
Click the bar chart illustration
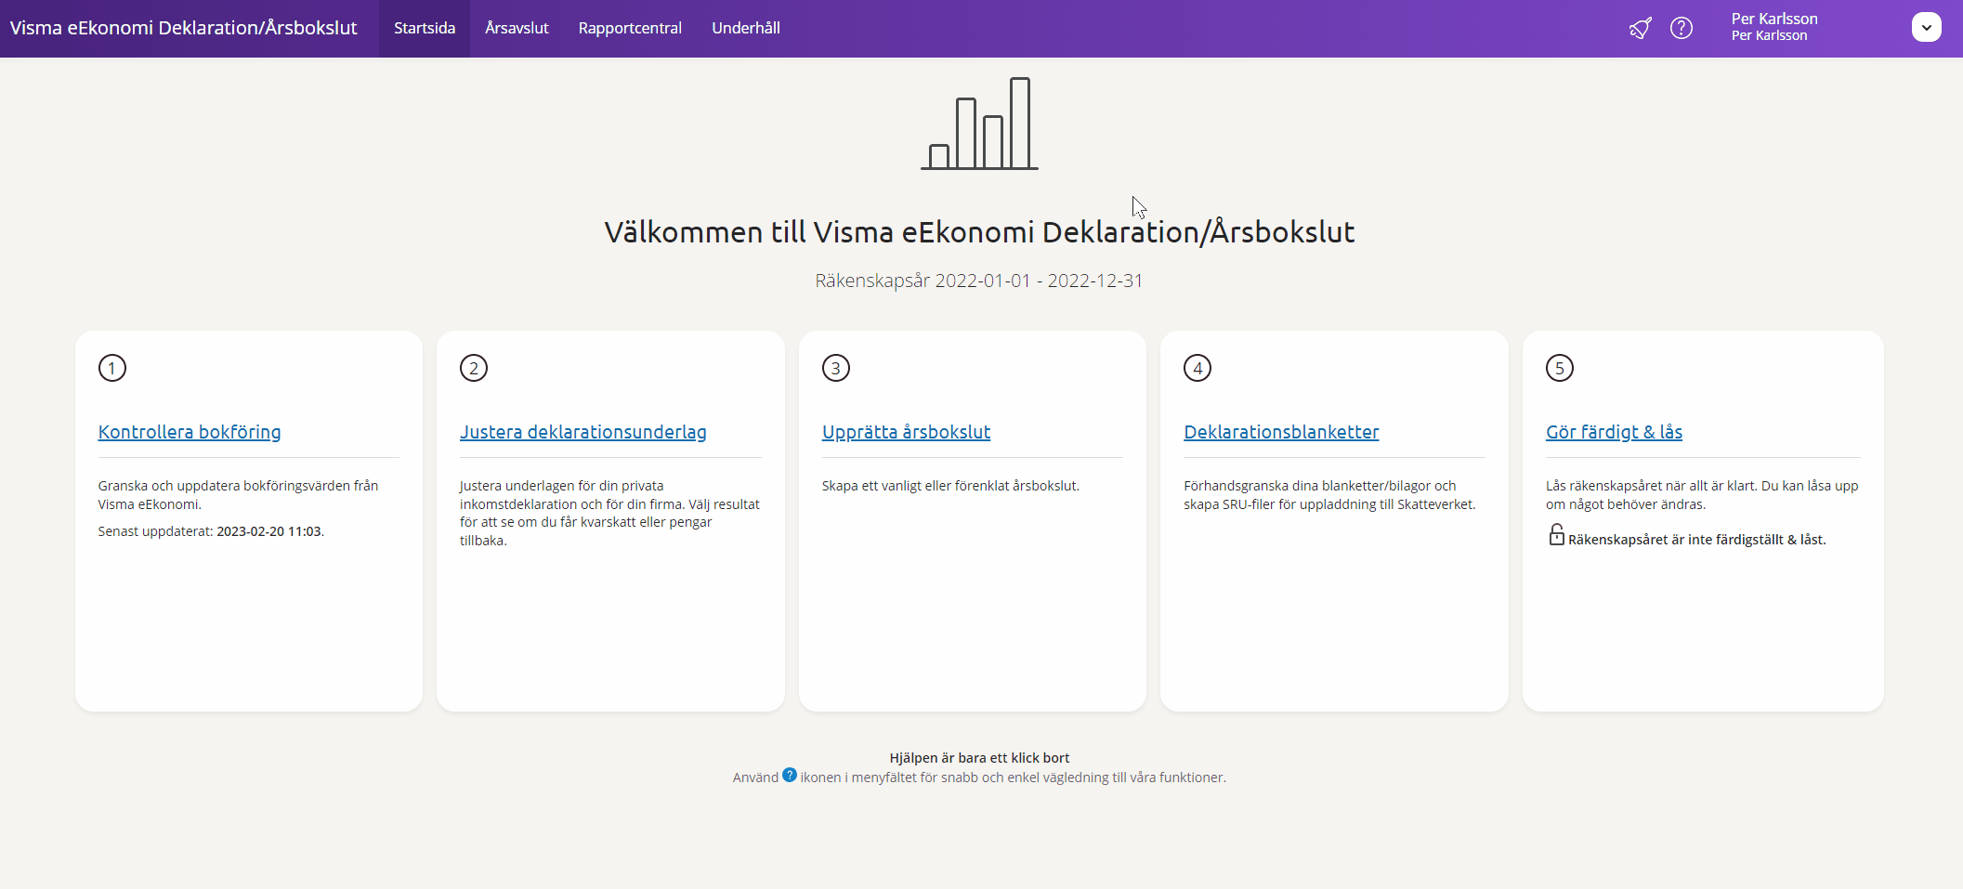click(979, 124)
